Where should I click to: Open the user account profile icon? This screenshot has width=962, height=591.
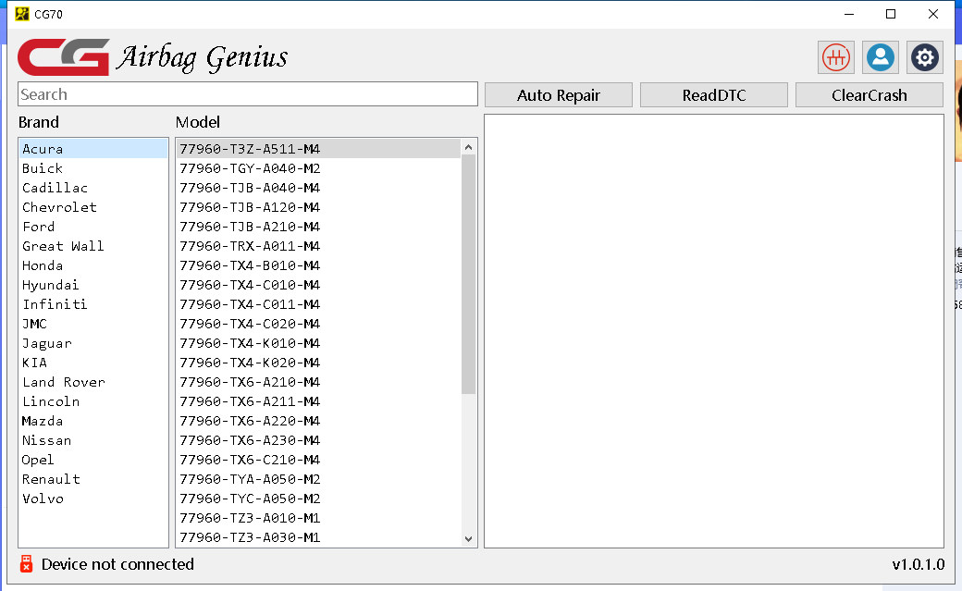point(881,57)
